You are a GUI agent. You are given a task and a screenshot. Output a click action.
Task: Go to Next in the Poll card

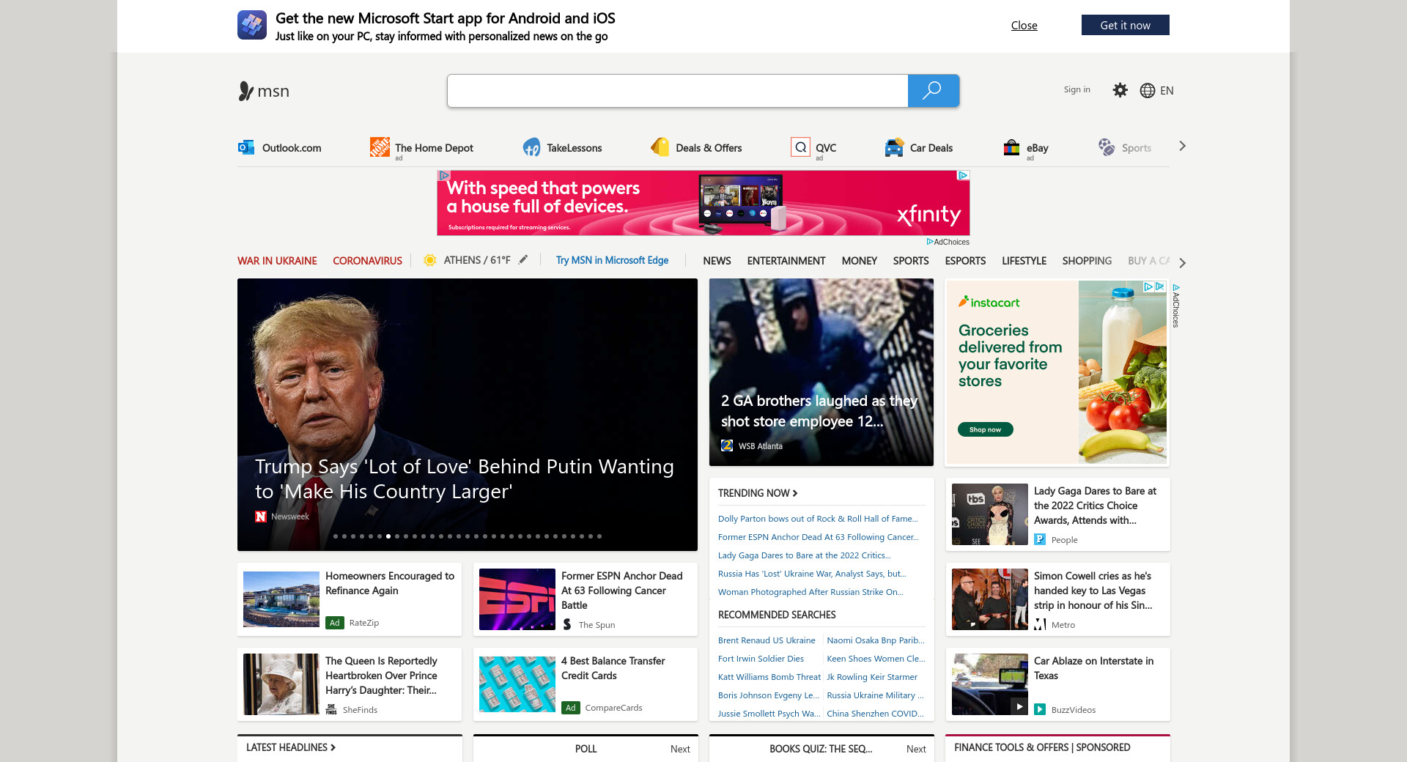pos(680,749)
